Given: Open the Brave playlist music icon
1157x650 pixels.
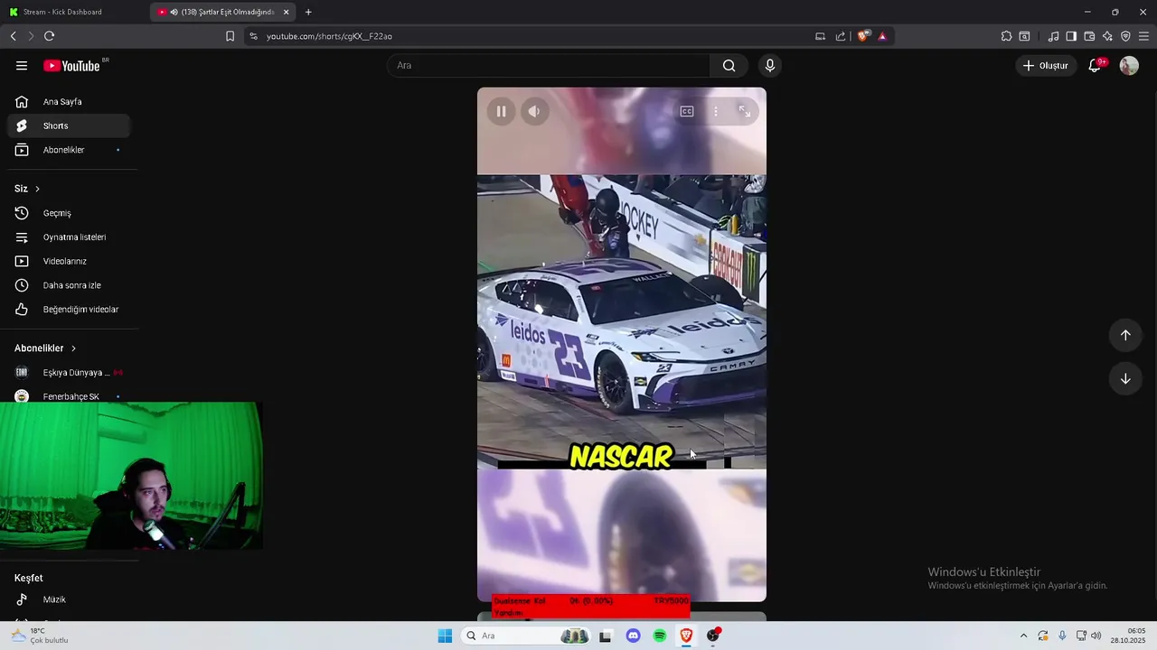Looking at the screenshot, I should pos(1053,36).
